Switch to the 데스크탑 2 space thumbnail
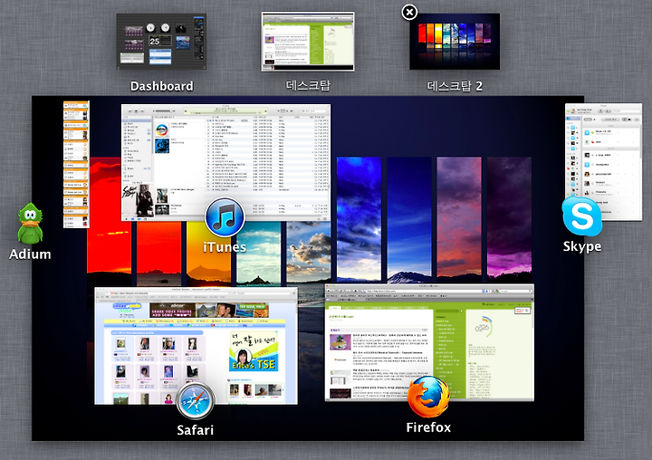652x460 pixels. [x=455, y=42]
